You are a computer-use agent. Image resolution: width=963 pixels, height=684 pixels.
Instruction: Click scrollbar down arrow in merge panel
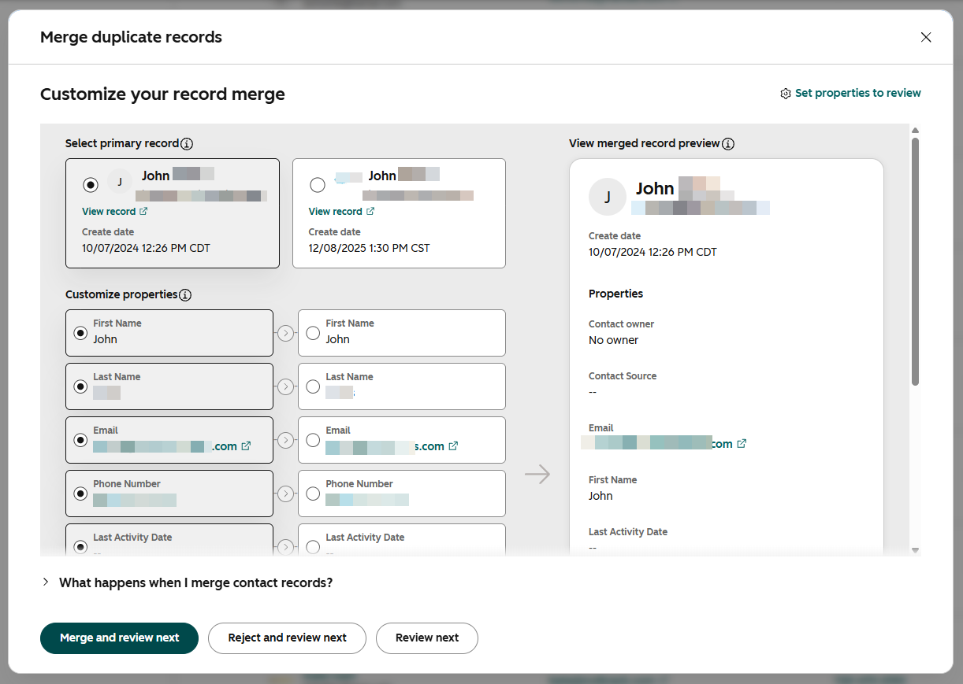(x=915, y=550)
